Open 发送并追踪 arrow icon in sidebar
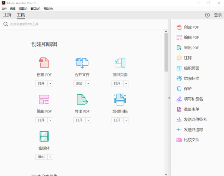The image size is (224, 176). [x=179, y=130]
